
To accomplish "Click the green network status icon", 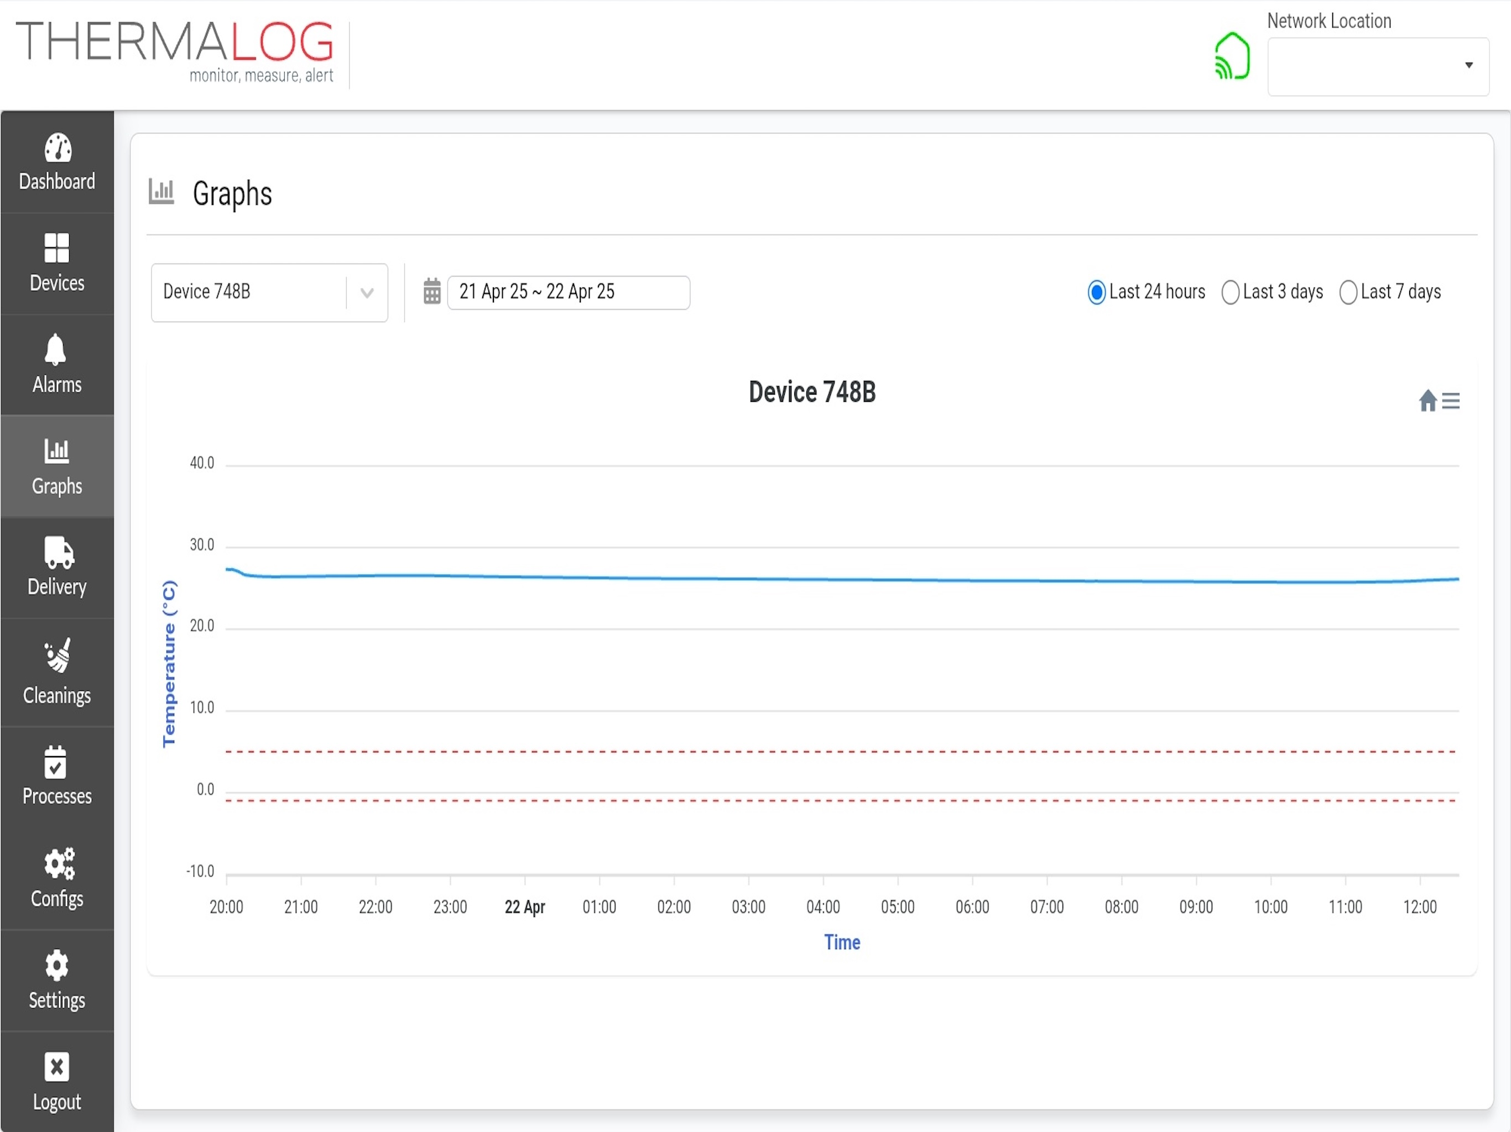I will point(1232,56).
